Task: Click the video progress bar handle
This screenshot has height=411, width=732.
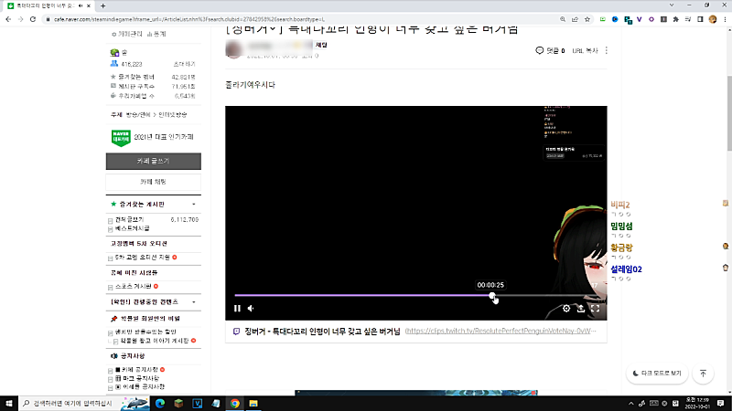Action: (x=493, y=296)
